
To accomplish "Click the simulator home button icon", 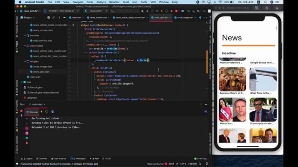I will (267, 8).
